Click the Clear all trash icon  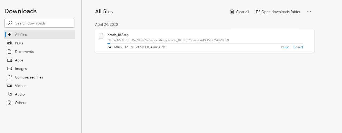pos(232,12)
